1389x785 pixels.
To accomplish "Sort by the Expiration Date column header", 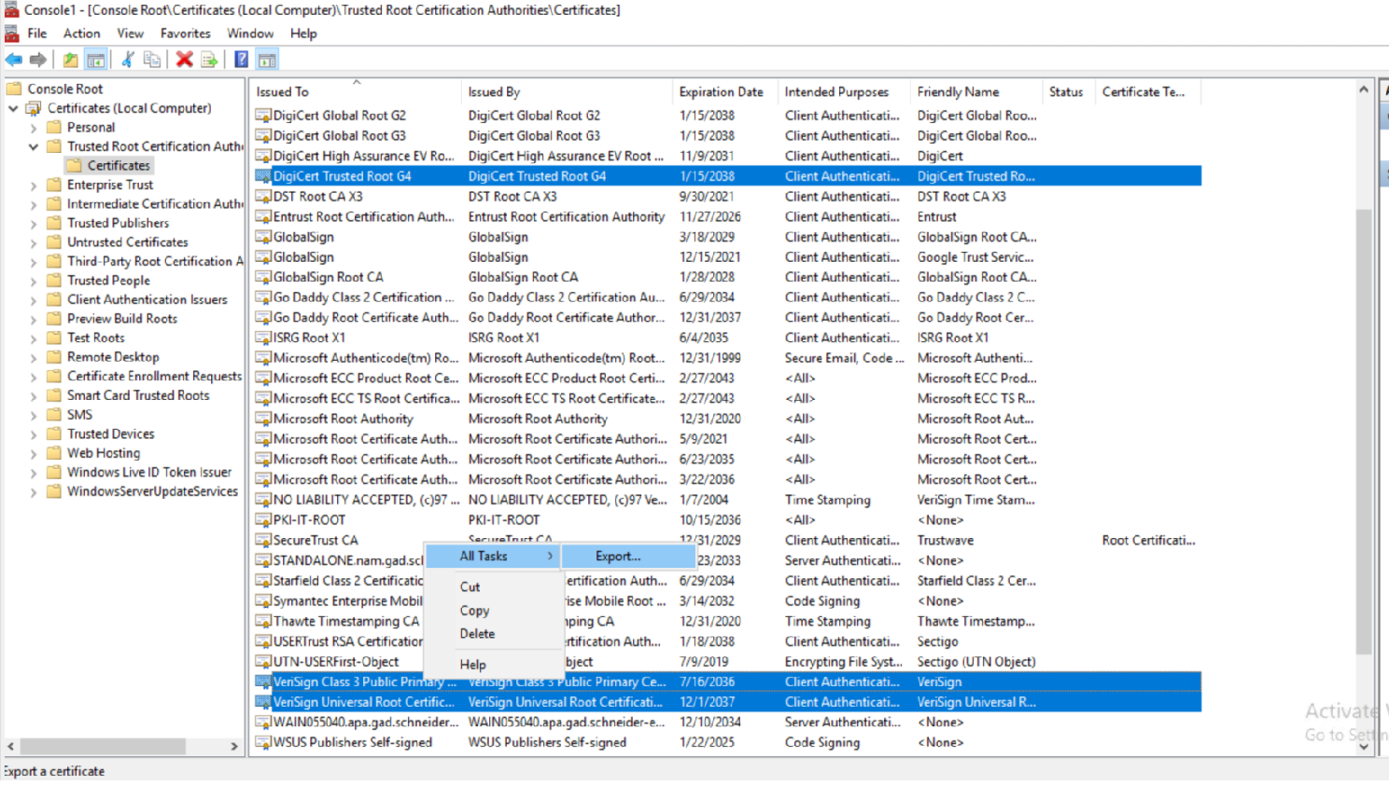I will [725, 91].
